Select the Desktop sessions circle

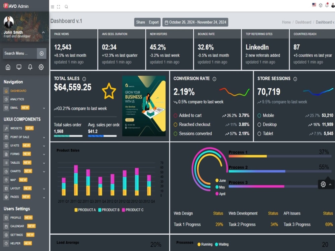coord(259,124)
